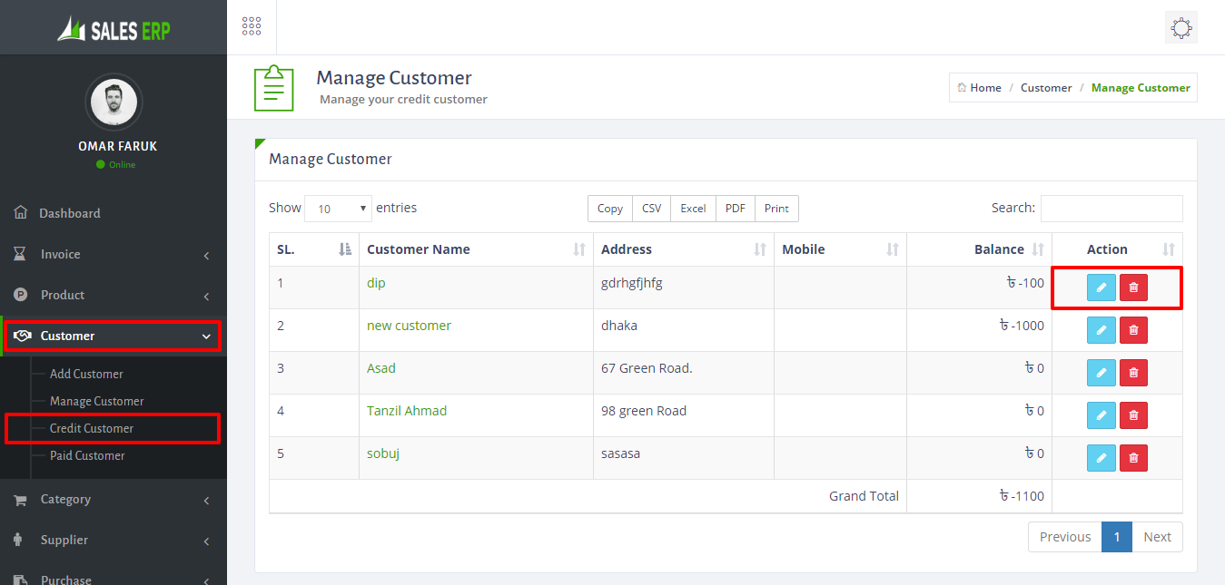Click red delete icon for sobuj
Screen dimensions: 1225x585
tap(1133, 458)
